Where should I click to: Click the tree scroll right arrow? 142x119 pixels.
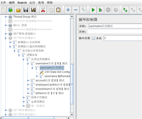point(69,118)
